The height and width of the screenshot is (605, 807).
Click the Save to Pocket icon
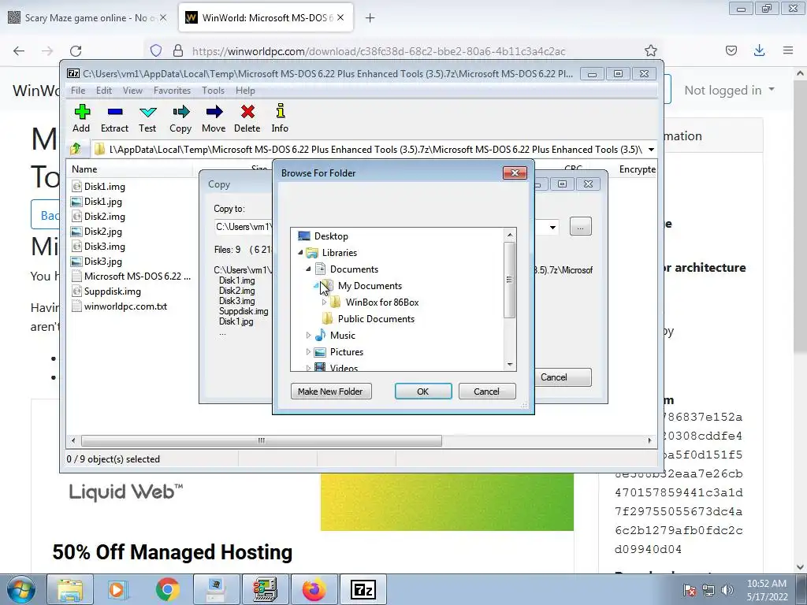731,50
